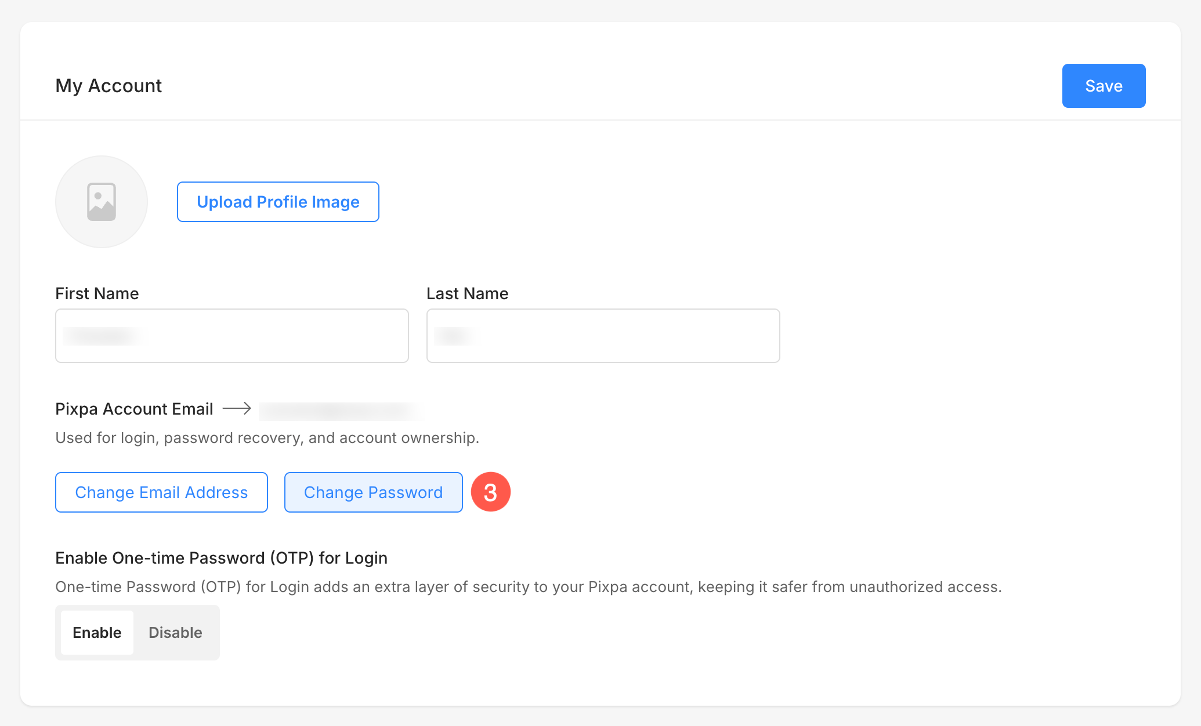Click the First Name label
The height and width of the screenshot is (726, 1201).
[x=97, y=293]
